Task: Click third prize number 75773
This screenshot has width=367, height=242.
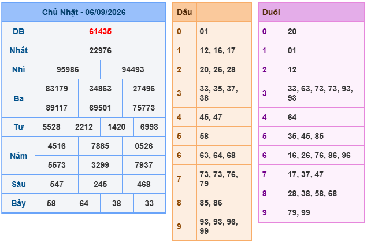Action: coord(144,108)
